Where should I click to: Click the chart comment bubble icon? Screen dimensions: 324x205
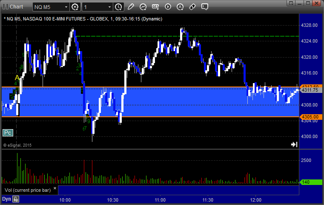pos(205,7)
